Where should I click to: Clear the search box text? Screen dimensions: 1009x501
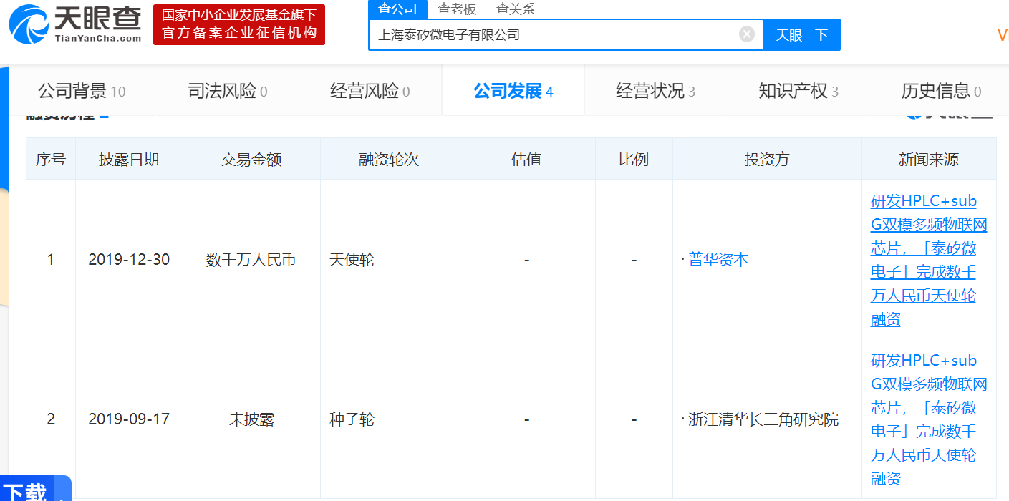pyautogui.click(x=747, y=34)
